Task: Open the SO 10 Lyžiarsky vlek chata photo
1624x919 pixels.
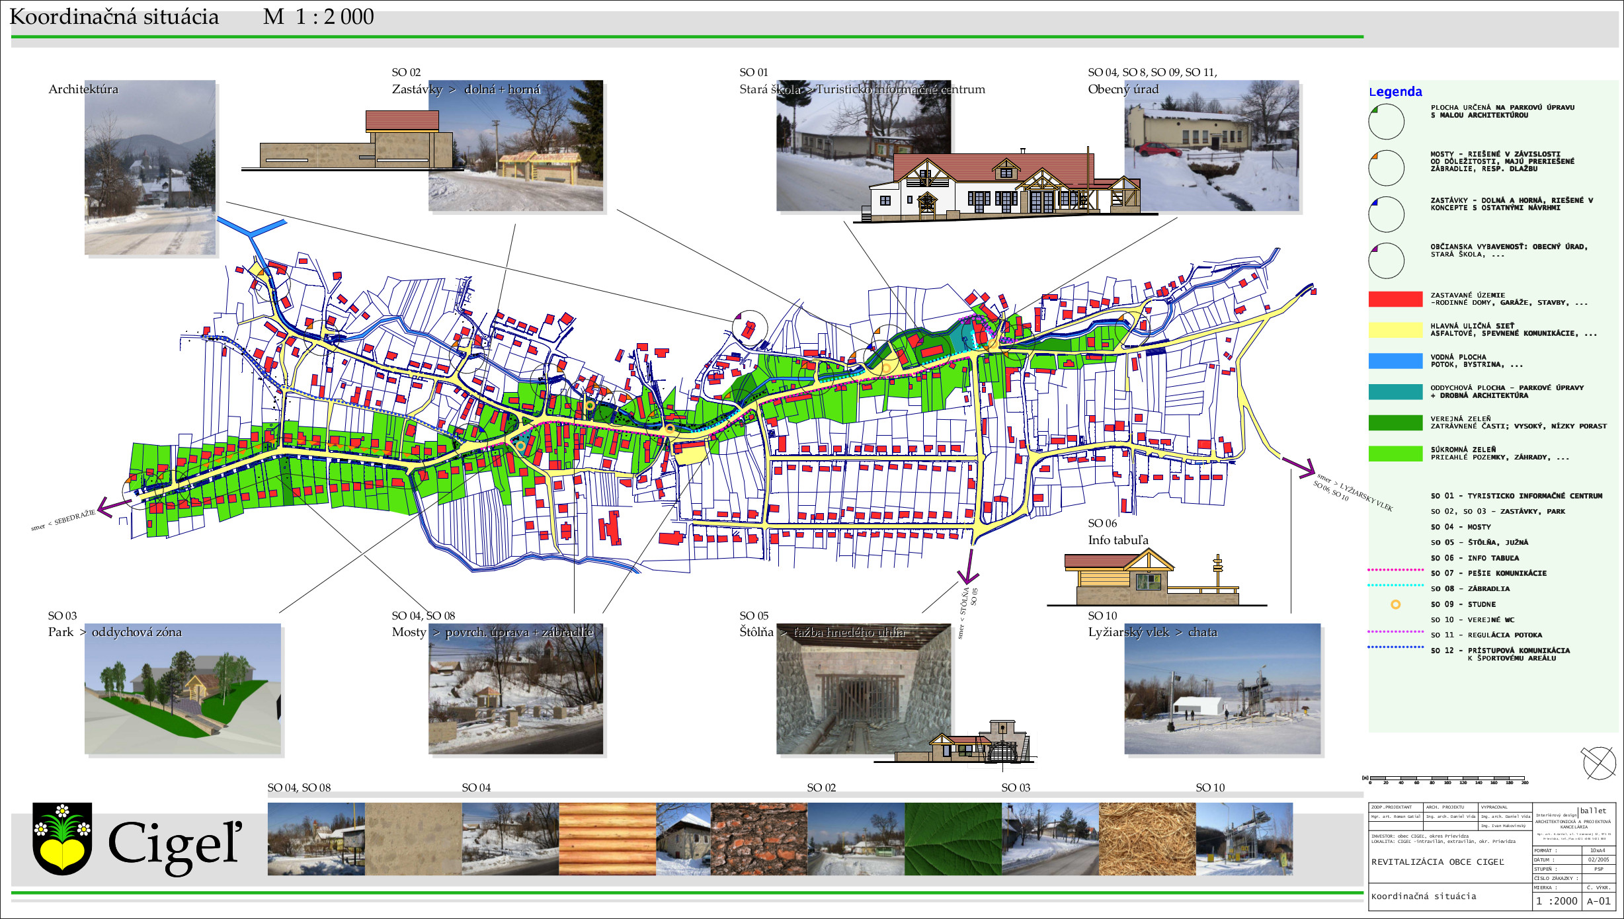Action: coord(1223,689)
